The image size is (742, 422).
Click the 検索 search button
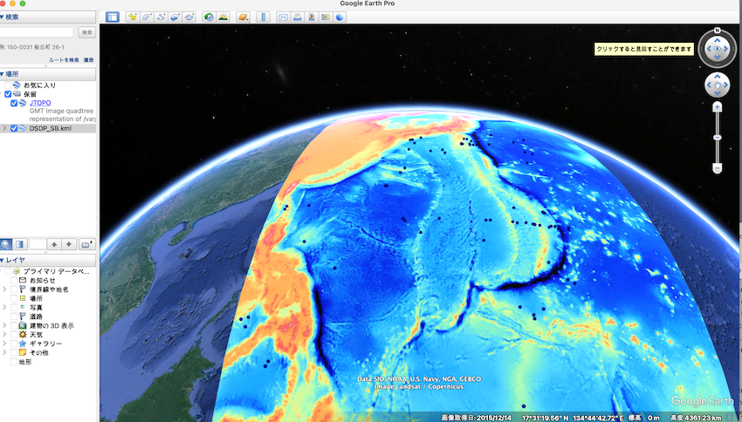(87, 32)
